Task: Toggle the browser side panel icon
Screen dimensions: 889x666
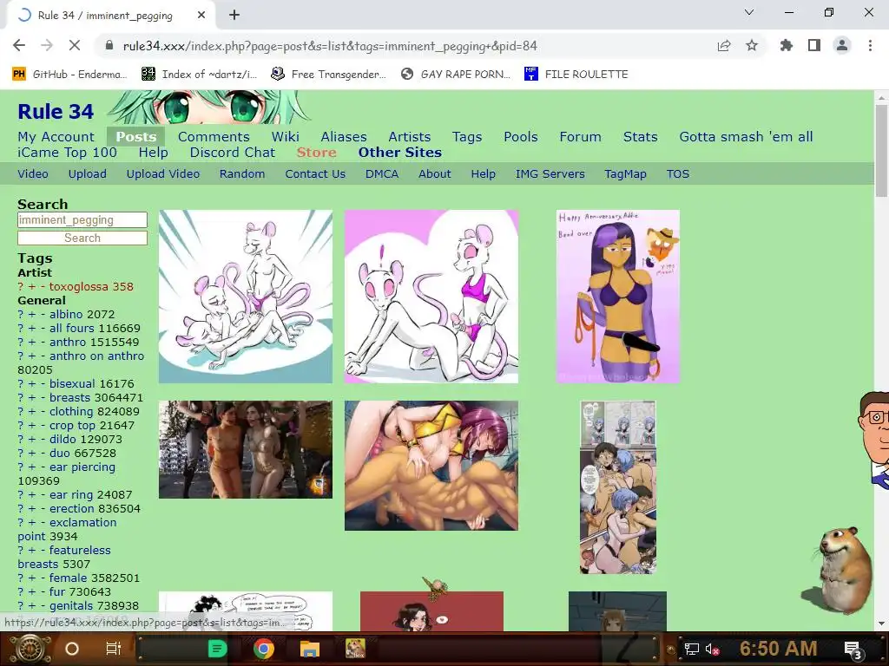Action: point(814,46)
